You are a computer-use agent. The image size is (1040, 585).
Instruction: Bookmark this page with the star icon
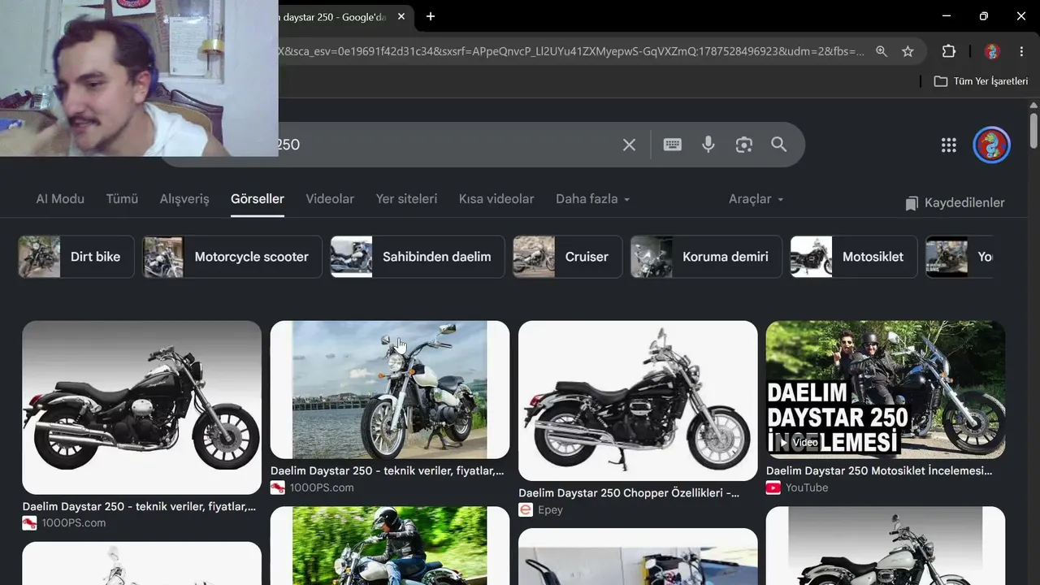[x=908, y=51]
